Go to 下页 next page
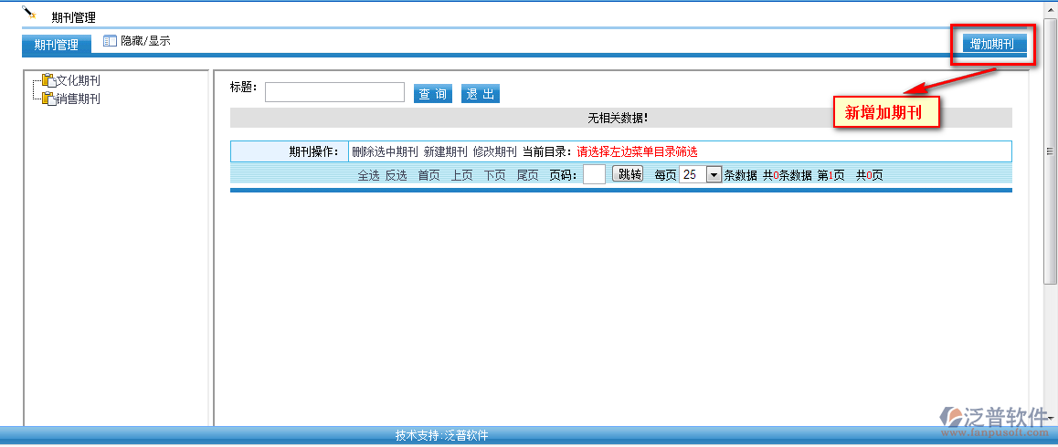Viewport: 1058px width, 447px height. pos(494,175)
